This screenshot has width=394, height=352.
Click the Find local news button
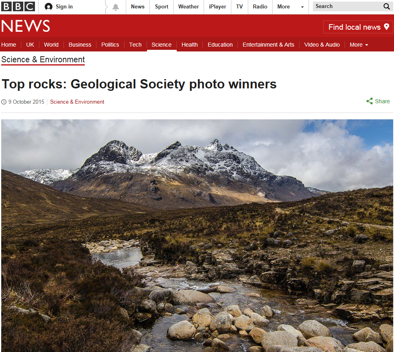tap(358, 27)
